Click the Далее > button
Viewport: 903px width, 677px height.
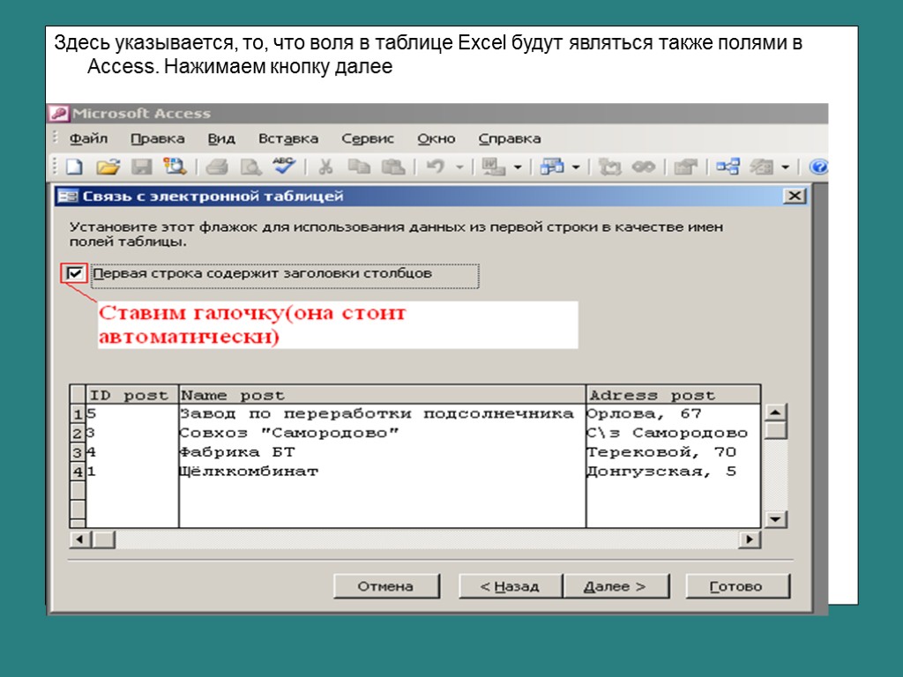click(x=615, y=586)
